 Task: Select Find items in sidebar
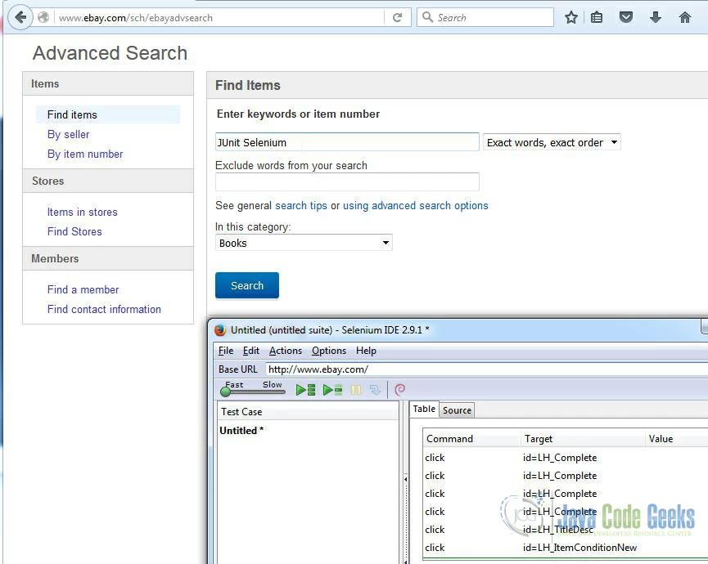coord(108,114)
